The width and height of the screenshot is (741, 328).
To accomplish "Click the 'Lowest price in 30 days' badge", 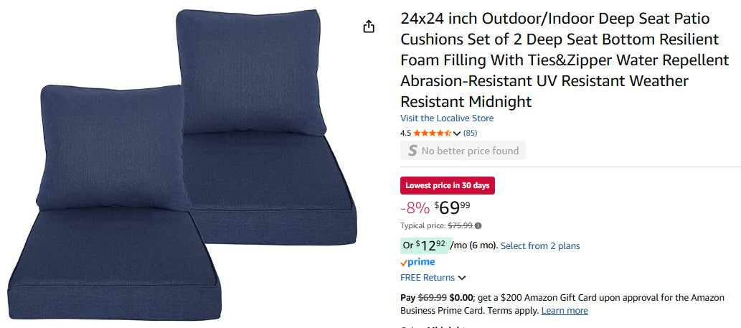I will tap(447, 185).
